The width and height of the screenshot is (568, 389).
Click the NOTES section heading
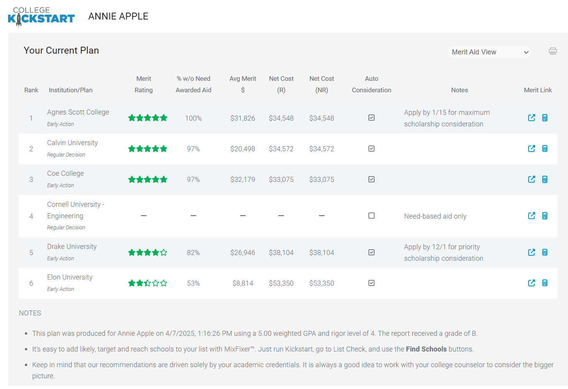click(x=30, y=313)
